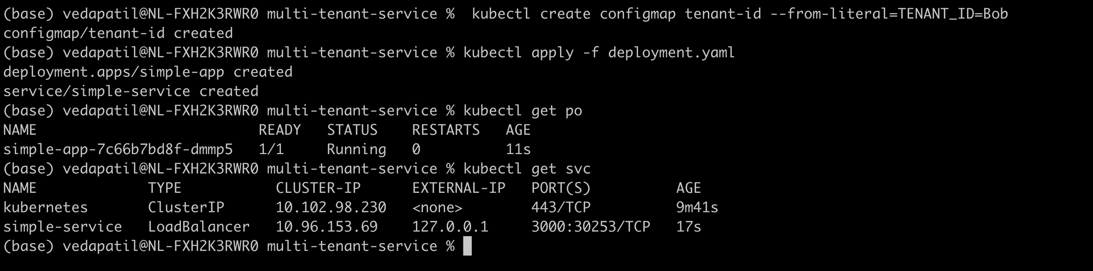
Task: Select the cluster IP 10.102.98.230
Action: coord(331,208)
